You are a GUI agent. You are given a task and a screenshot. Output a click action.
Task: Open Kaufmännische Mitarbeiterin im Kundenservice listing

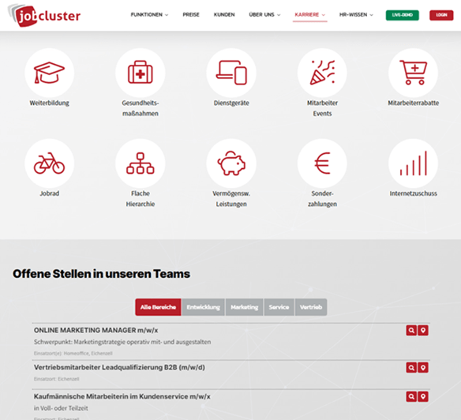tap(122, 396)
